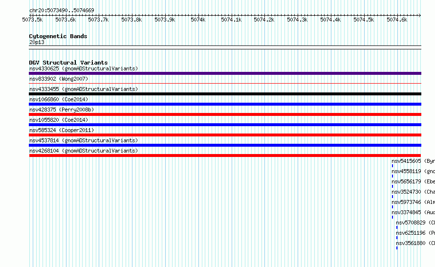Click the 5073.9k ruler label

click(165, 20)
